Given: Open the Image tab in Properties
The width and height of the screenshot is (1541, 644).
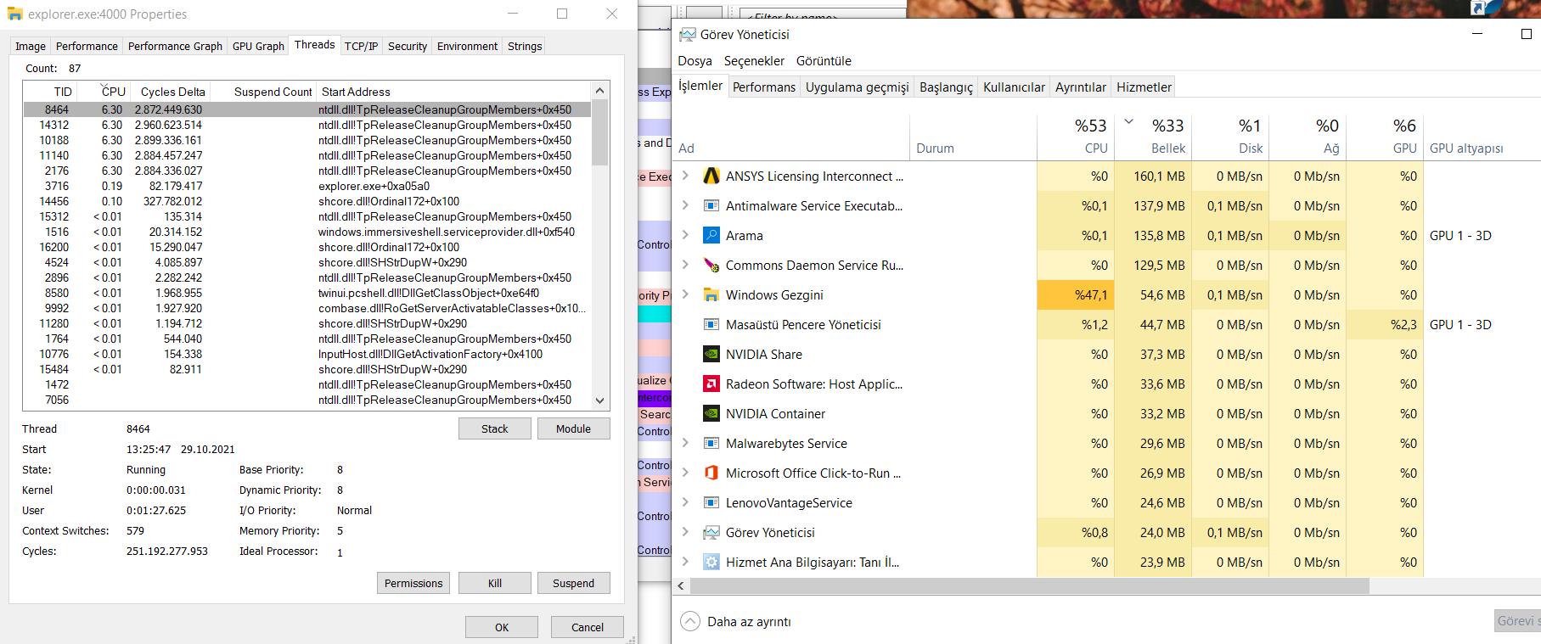Looking at the screenshot, I should tap(31, 47).
